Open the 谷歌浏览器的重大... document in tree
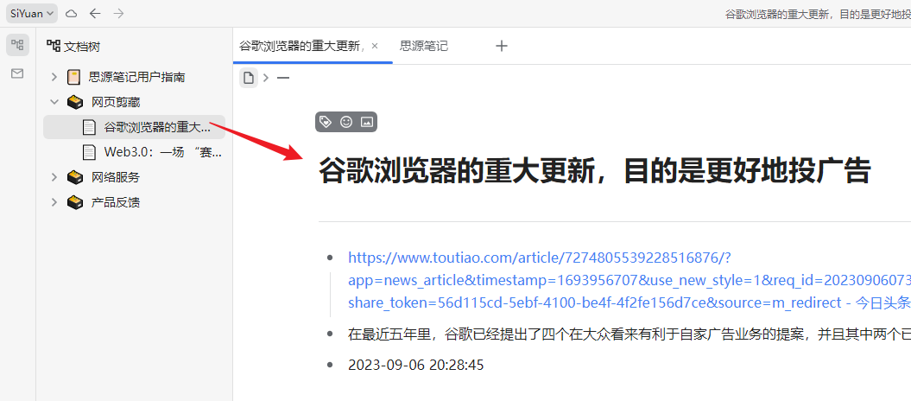This screenshot has height=401, width=911. (x=134, y=127)
